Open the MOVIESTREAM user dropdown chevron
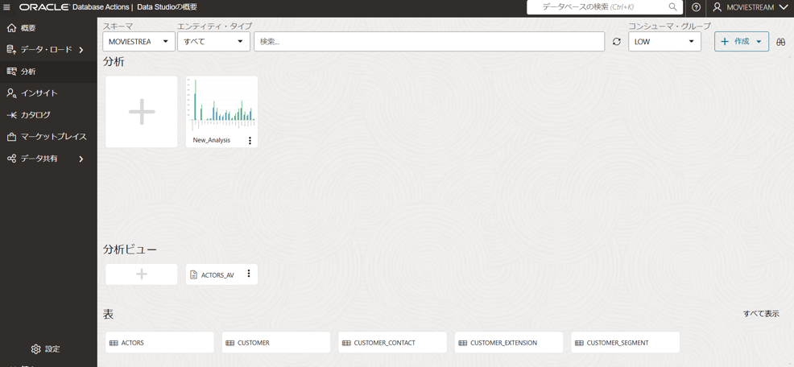The width and height of the screenshot is (794, 367). 783,7
